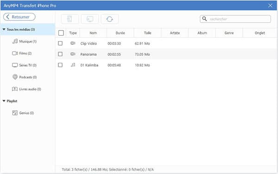
Task: Open the Séries TV (0) category
Action: point(28,65)
